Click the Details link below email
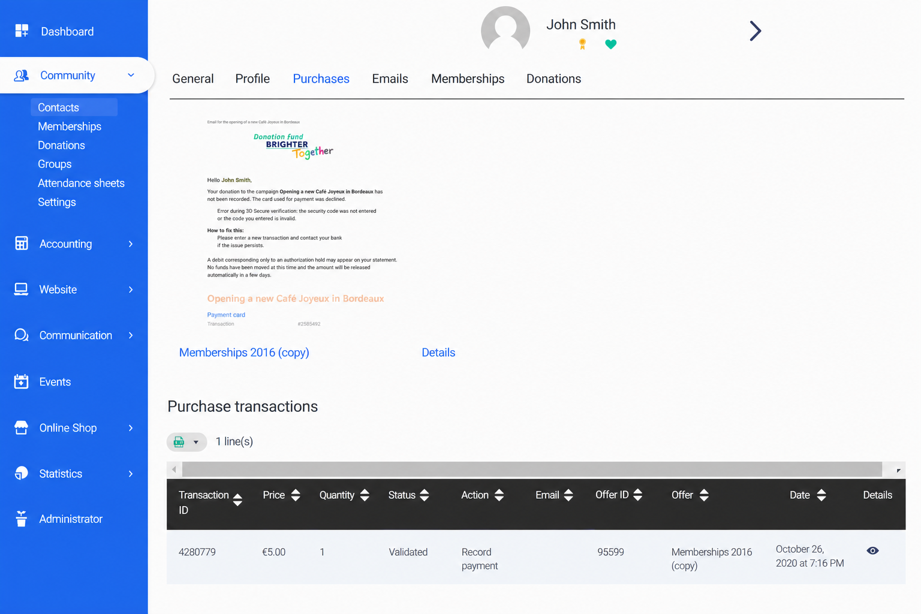This screenshot has width=921, height=614. point(438,353)
